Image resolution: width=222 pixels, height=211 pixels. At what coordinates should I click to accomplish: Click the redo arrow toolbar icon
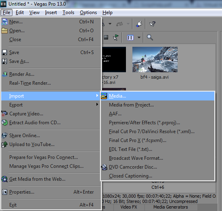119,24
